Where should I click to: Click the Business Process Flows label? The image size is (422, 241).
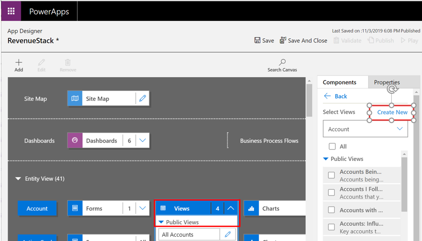coord(269,141)
